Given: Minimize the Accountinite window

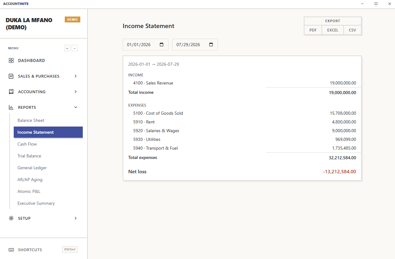Looking at the screenshot, I should coord(362,4).
